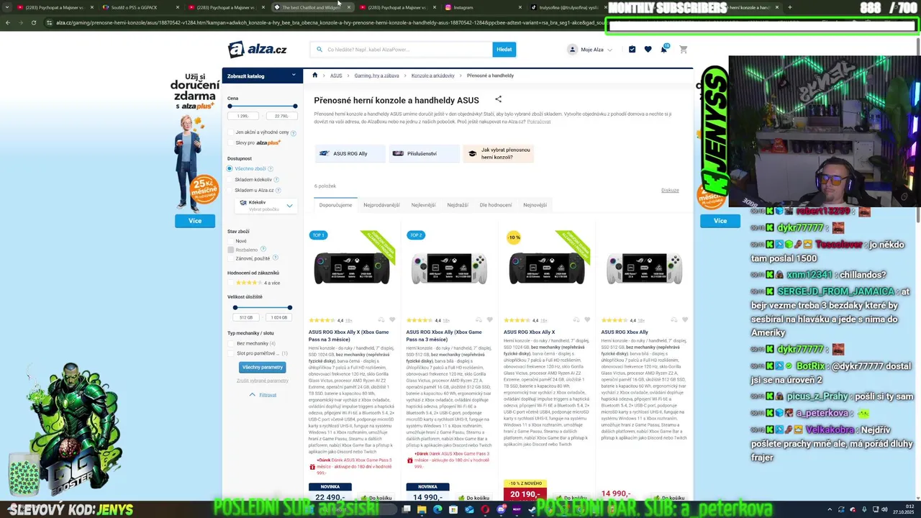Open the TOP 2 white ROG Xbox Ally image
The height and width of the screenshot is (518, 921).
coord(449,269)
